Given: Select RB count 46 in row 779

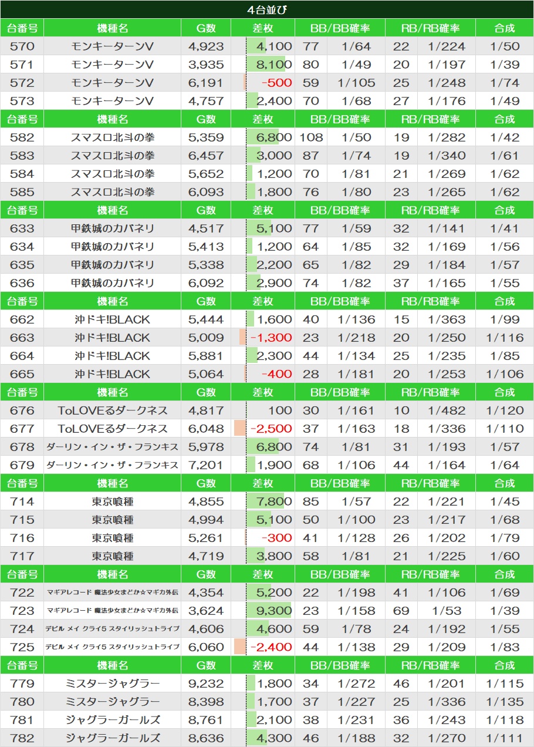Looking at the screenshot, I should tap(401, 684).
